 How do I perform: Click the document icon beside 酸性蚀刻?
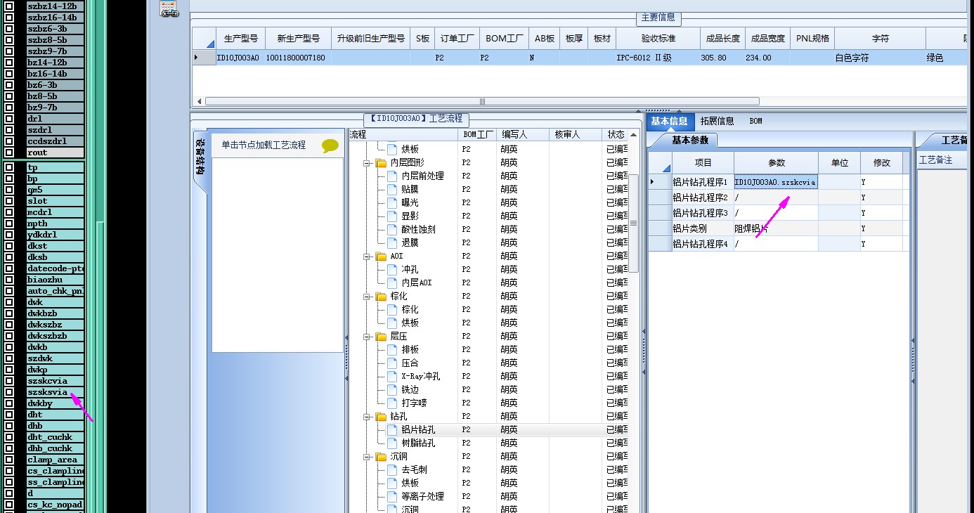point(392,229)
